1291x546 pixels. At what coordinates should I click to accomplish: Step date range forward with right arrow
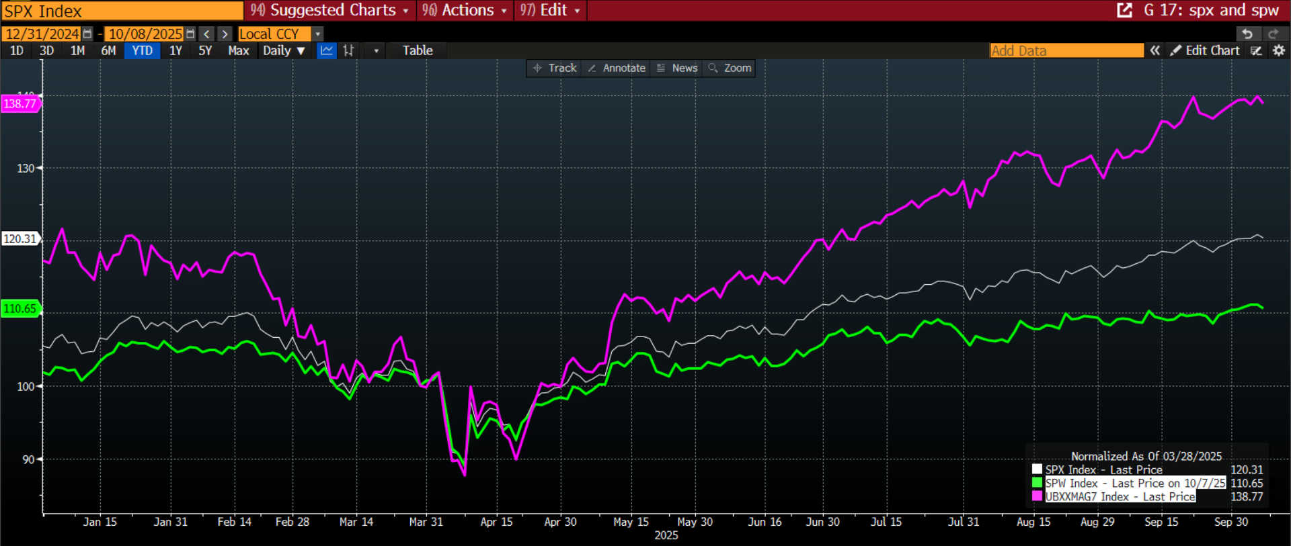pyautogui.click(x=225, y=34)
